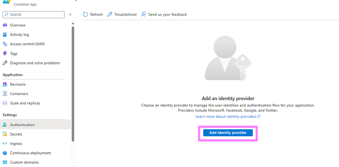Click the feedback person icon
The image size is (339, 167).
point(144,14)
